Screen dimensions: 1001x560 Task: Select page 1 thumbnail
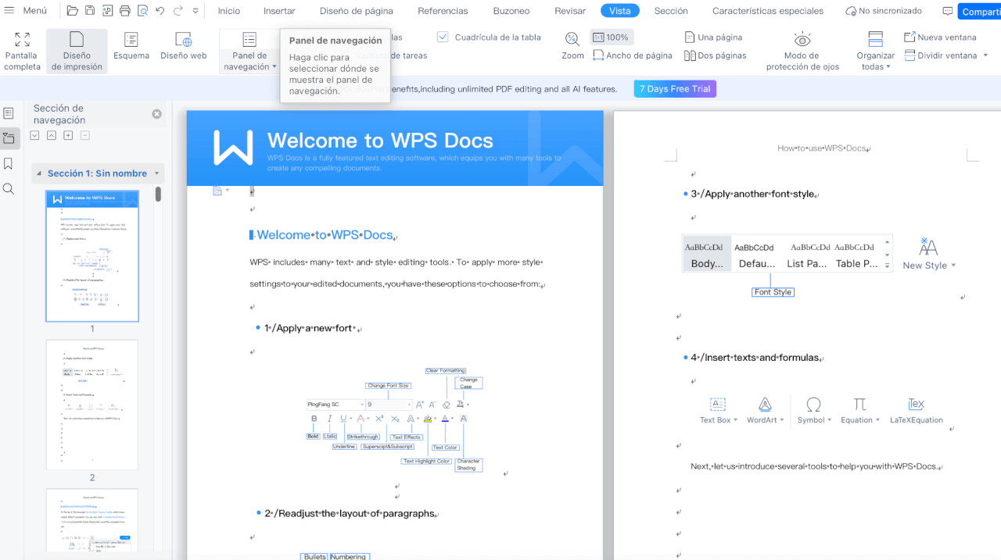pos(92,256)
